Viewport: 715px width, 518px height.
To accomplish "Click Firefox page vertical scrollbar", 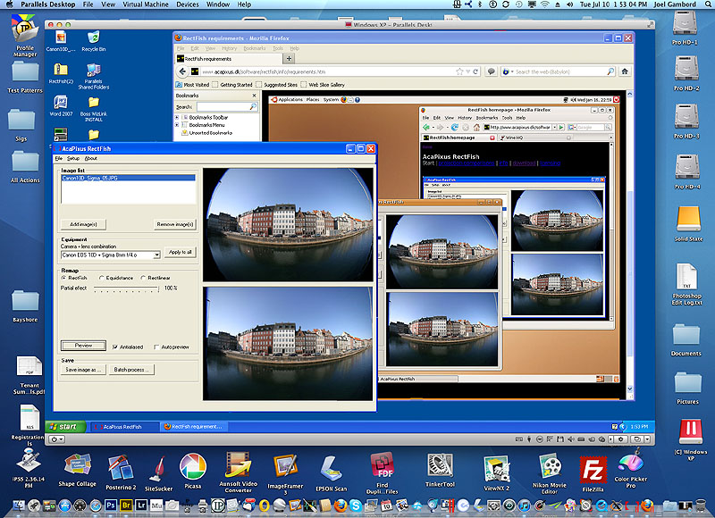I will pos(630,241).
